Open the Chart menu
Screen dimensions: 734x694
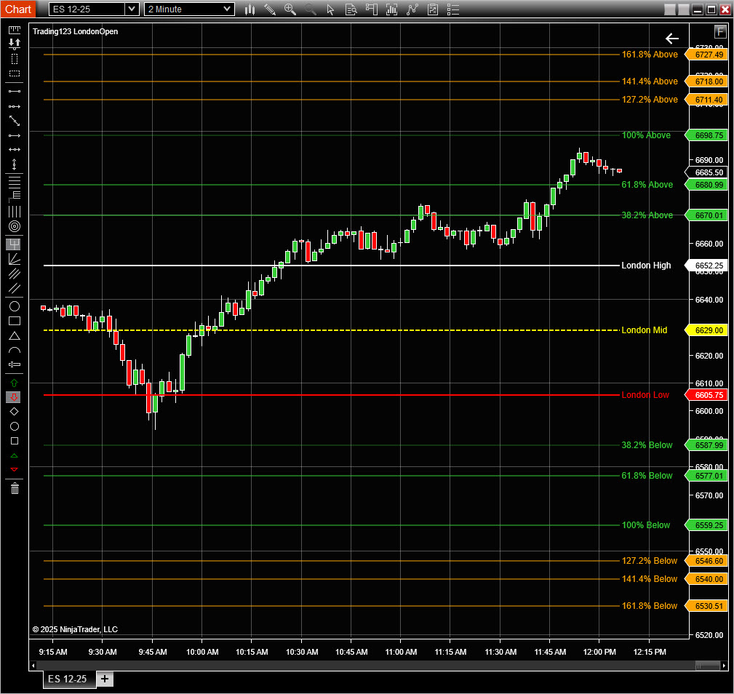click(17, 9)
